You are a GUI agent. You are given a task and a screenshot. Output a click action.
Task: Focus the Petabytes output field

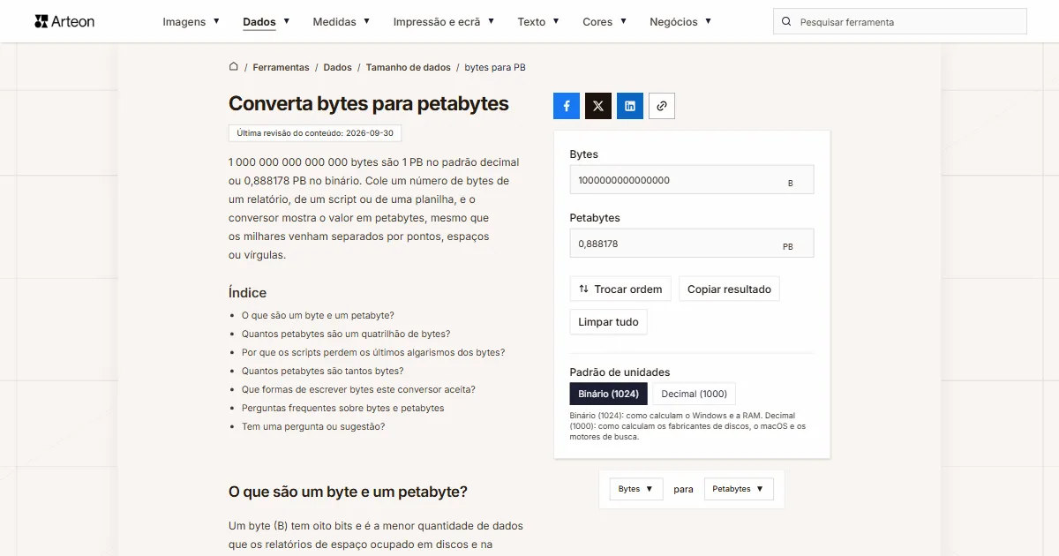[692, 244]
